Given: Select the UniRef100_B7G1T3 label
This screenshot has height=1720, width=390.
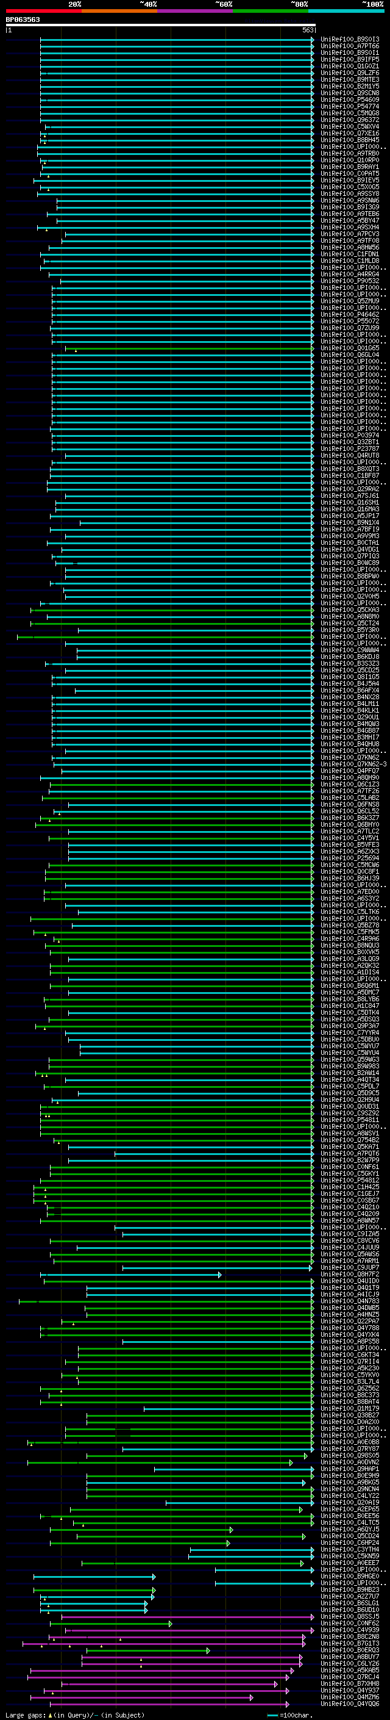Looking at the screenshot, I should tap(349, 1643).
